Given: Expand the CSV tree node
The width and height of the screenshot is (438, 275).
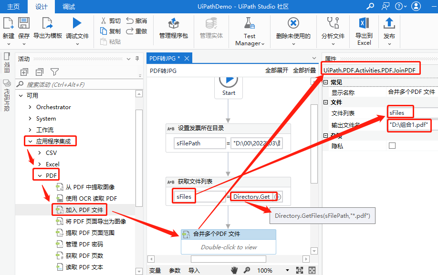Looking at the screenshot, I should 40,153.
